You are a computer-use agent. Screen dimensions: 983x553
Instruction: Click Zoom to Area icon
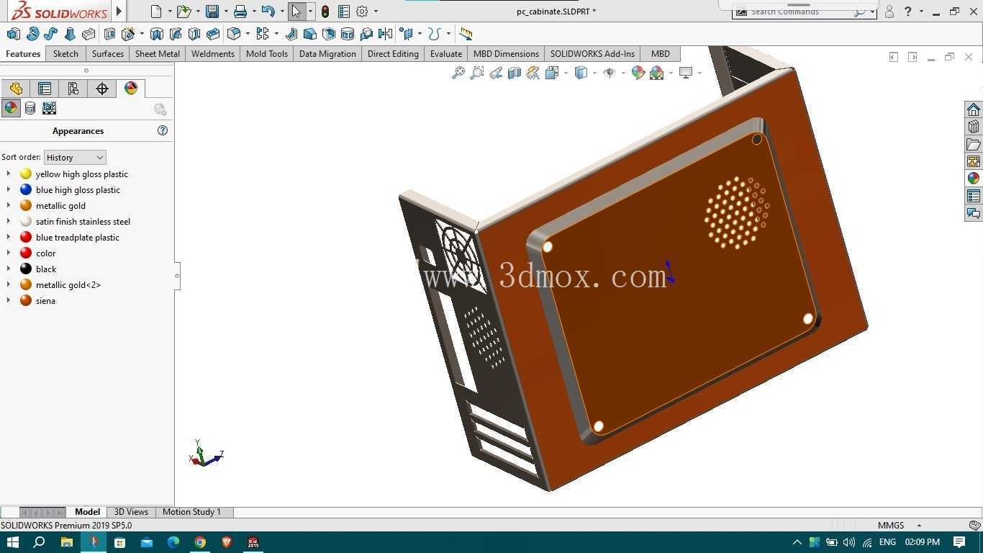[x=477, y=73]
